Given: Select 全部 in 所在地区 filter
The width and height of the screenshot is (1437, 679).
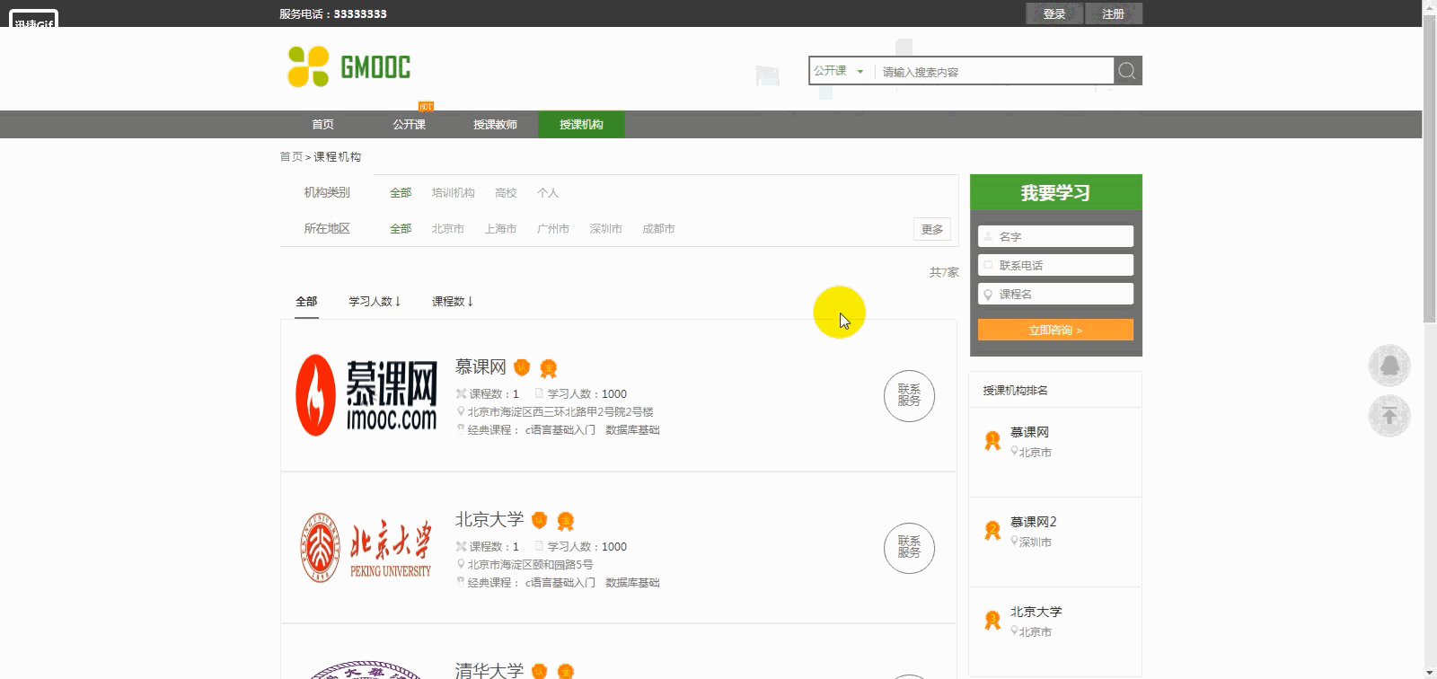Looking at the screenshot, I should 401,229.
